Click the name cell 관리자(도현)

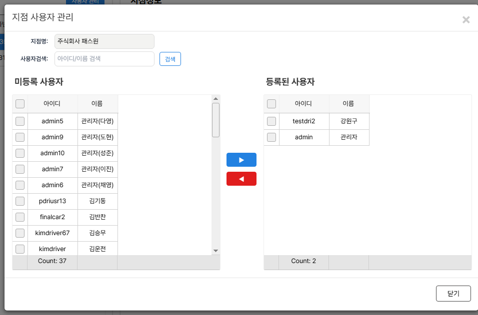(97, 137)
